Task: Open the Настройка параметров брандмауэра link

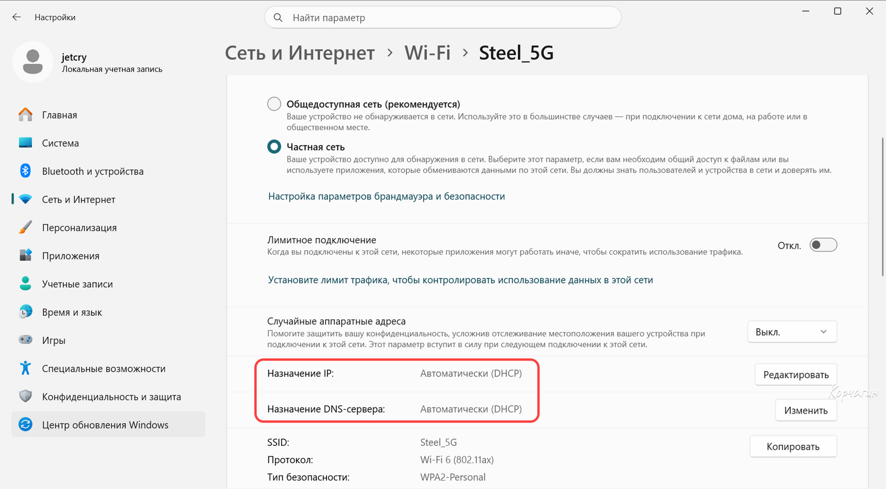Action: pos(387,196)
